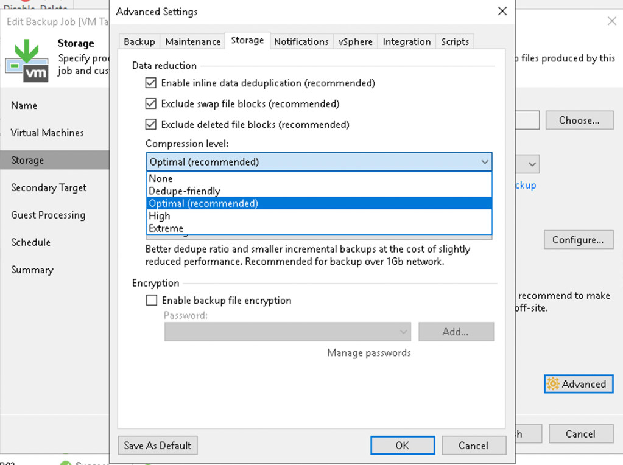Click the green Success status icon at bottom

coord(65,463)
